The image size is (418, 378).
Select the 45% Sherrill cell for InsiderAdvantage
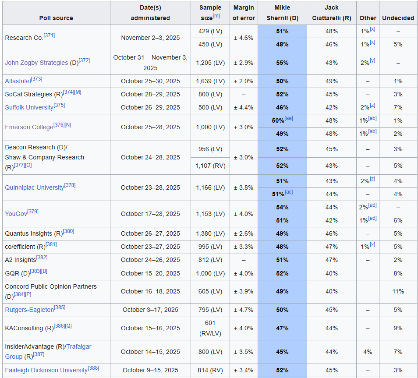282,352
